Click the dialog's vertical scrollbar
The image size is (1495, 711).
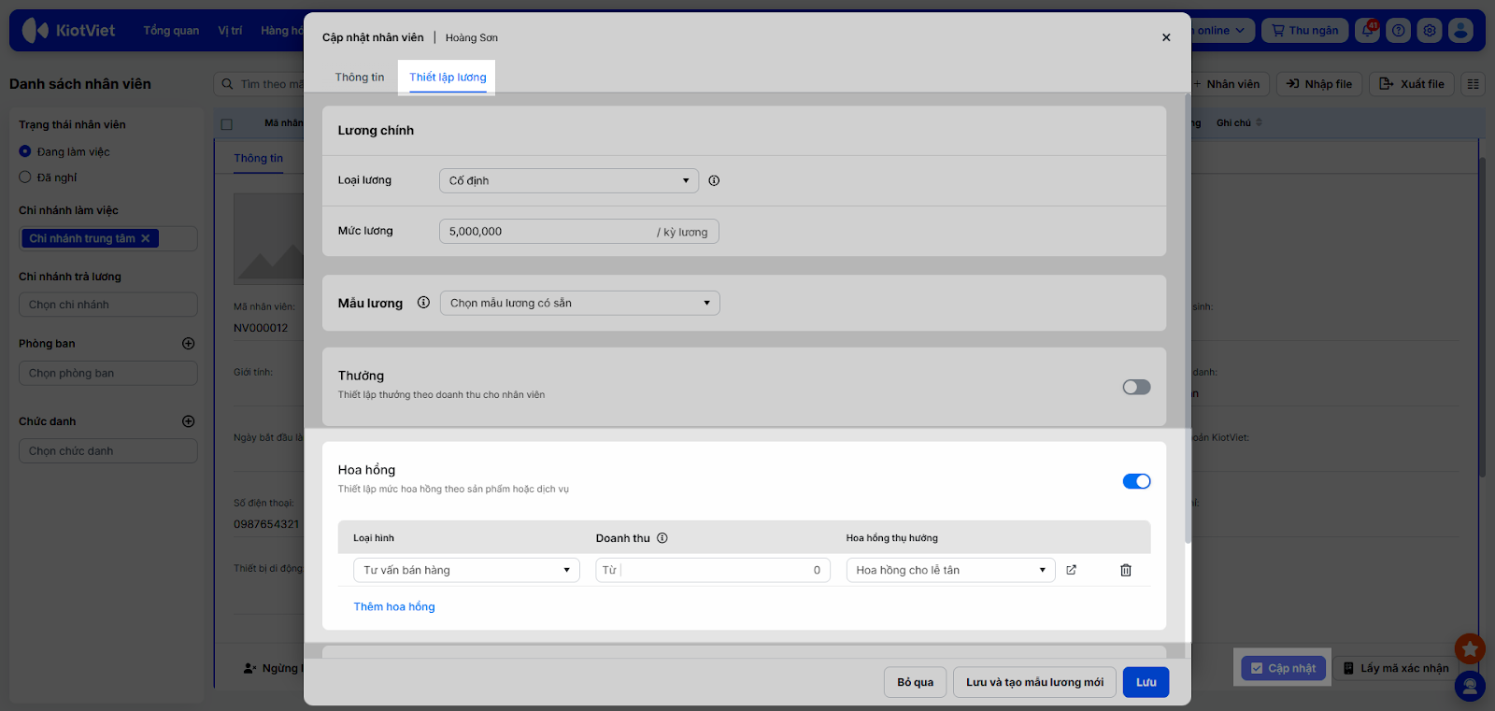point(1188,318)
